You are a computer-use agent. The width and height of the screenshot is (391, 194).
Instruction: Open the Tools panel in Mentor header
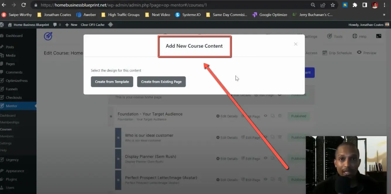coord(335,36)
